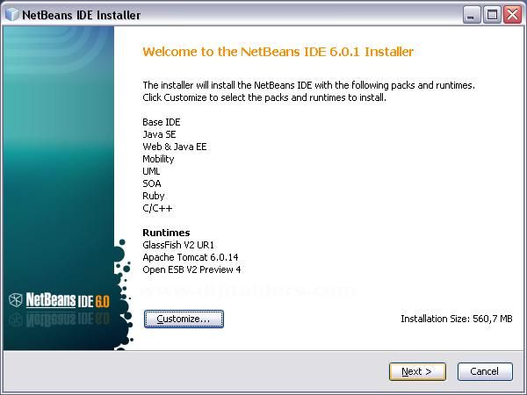The image size is (527, 395).
Task: Click the NetBeans IDE 6.0 logo
Action: (x=59, y=300)
